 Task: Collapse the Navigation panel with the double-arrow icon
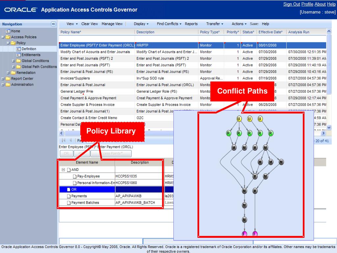(x=53, y=24)
